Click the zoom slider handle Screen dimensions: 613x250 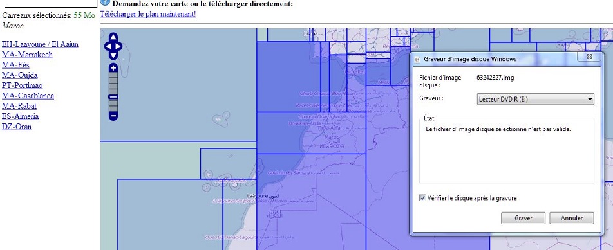[113, 97]
